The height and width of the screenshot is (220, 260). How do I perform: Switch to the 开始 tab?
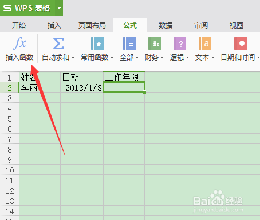19,25
